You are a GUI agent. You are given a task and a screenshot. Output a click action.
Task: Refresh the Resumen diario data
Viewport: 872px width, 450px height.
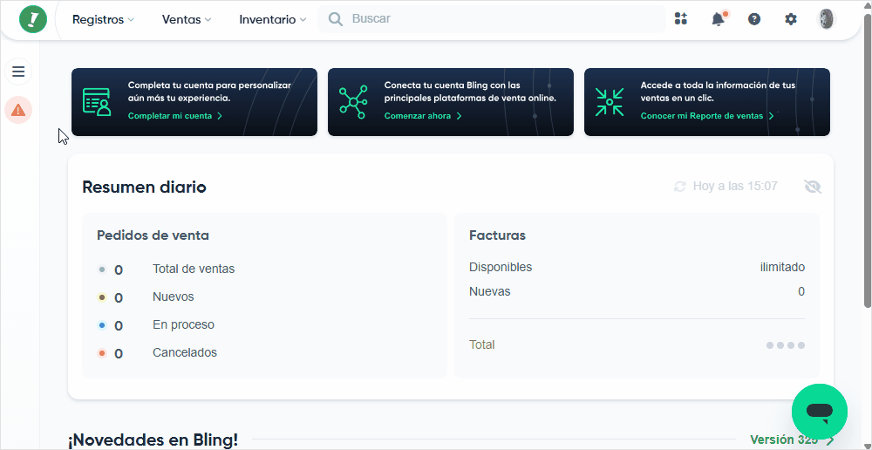679,187
